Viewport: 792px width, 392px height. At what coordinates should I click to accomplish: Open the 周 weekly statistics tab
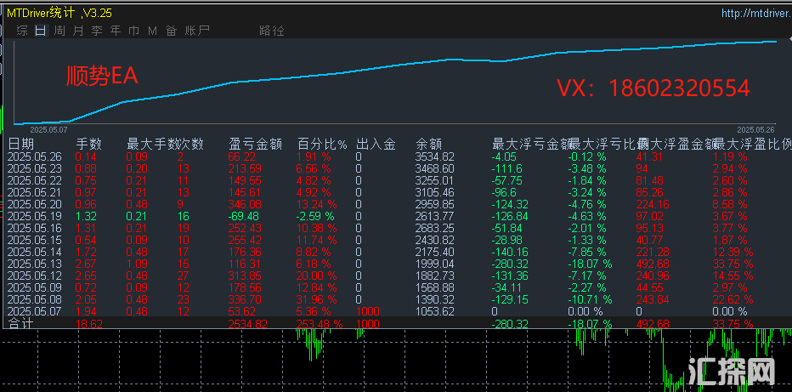click(59, 31)
